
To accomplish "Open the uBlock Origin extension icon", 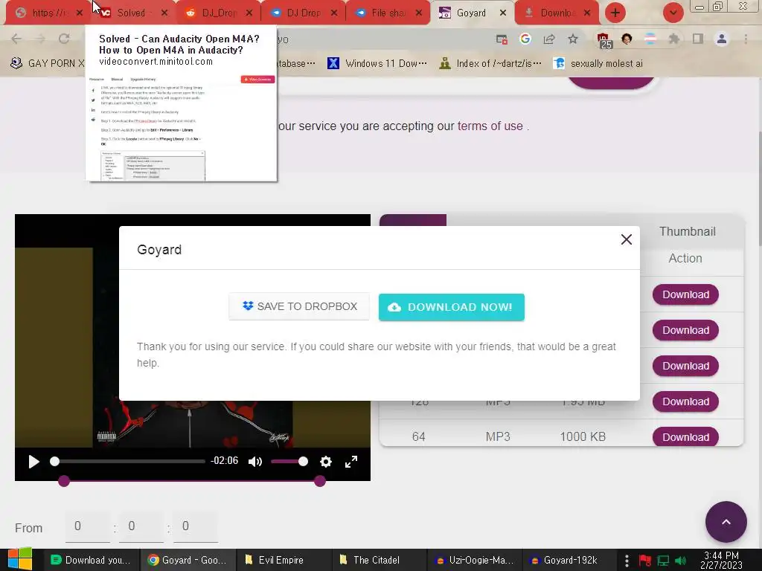I will coord(603,40).
